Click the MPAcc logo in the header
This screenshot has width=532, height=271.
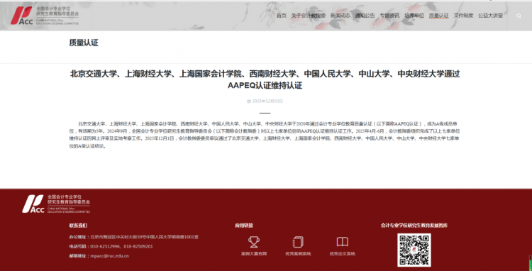tap(45, 16)
